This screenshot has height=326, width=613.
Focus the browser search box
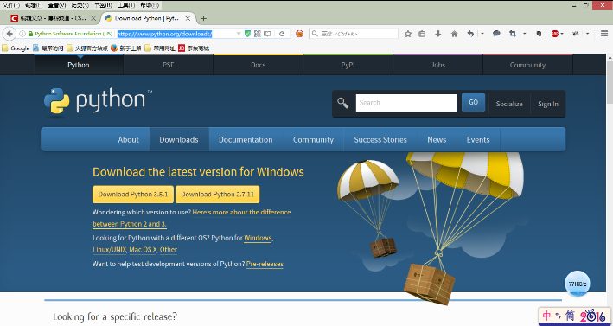coord(354,34)
